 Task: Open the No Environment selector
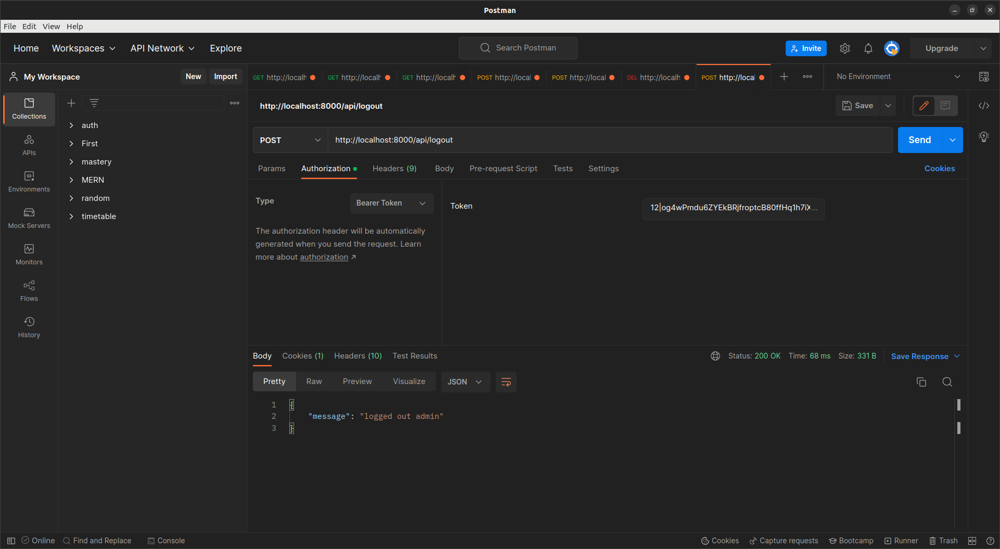tap(896, 76)
